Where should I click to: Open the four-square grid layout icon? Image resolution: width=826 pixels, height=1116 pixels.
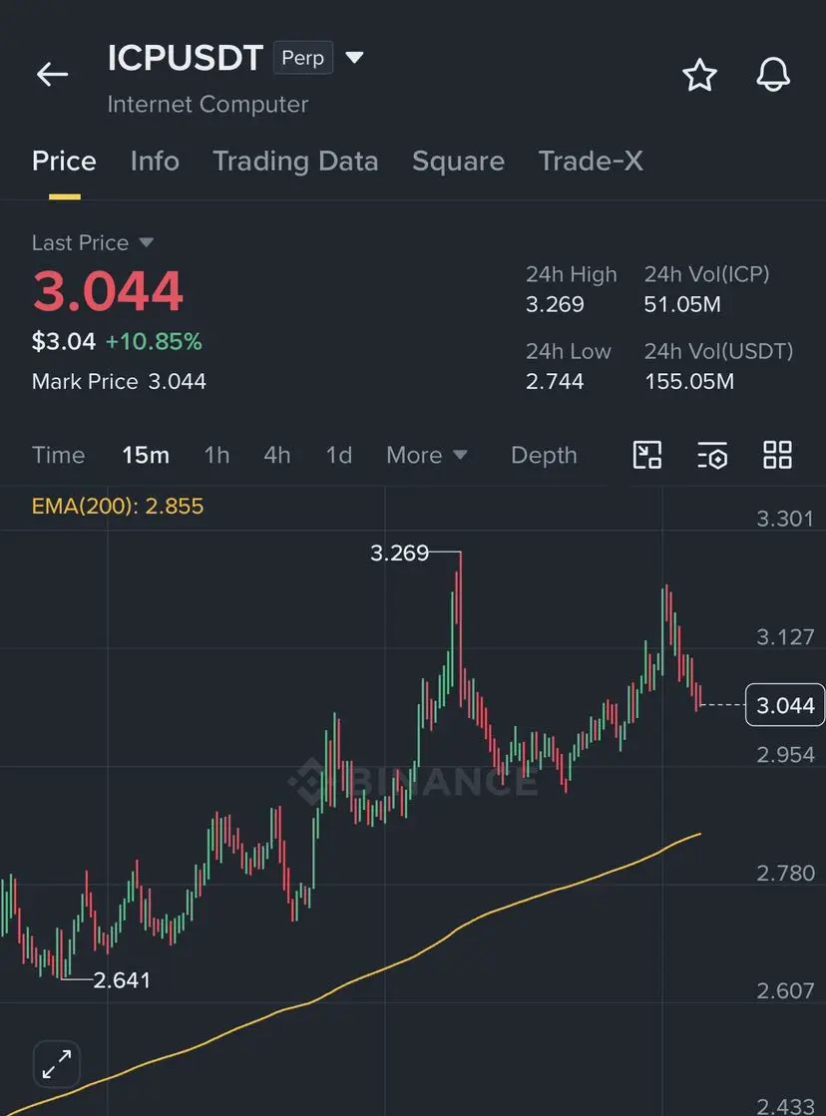click(777, 455)
